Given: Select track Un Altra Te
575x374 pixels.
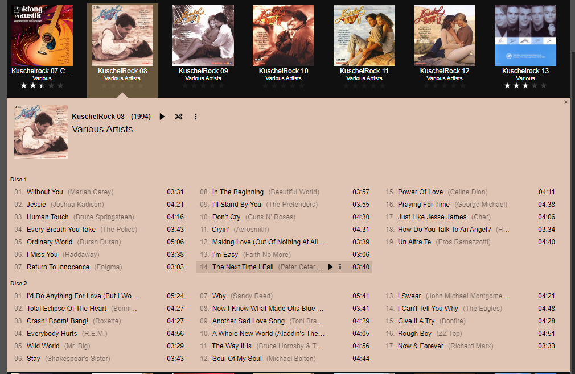Looking at the screenshot, I should [x=470, y=242].
